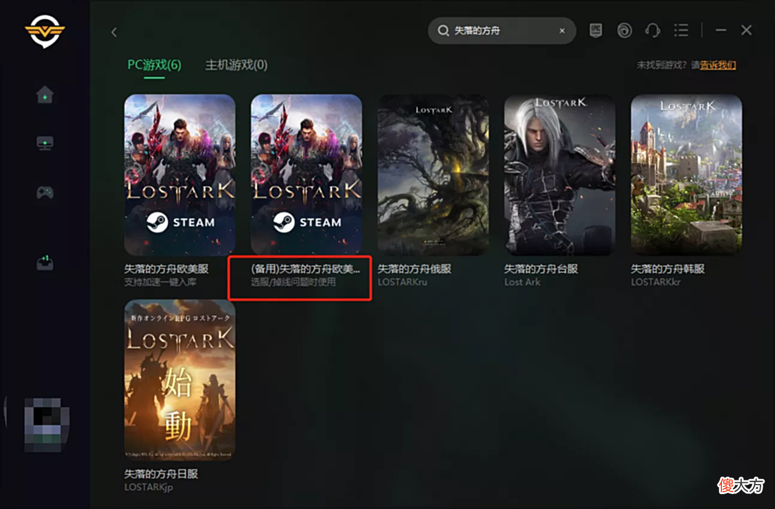Go back using the left chevron arrow
Screen dimensions: 775x509
(x=114, y=32)
